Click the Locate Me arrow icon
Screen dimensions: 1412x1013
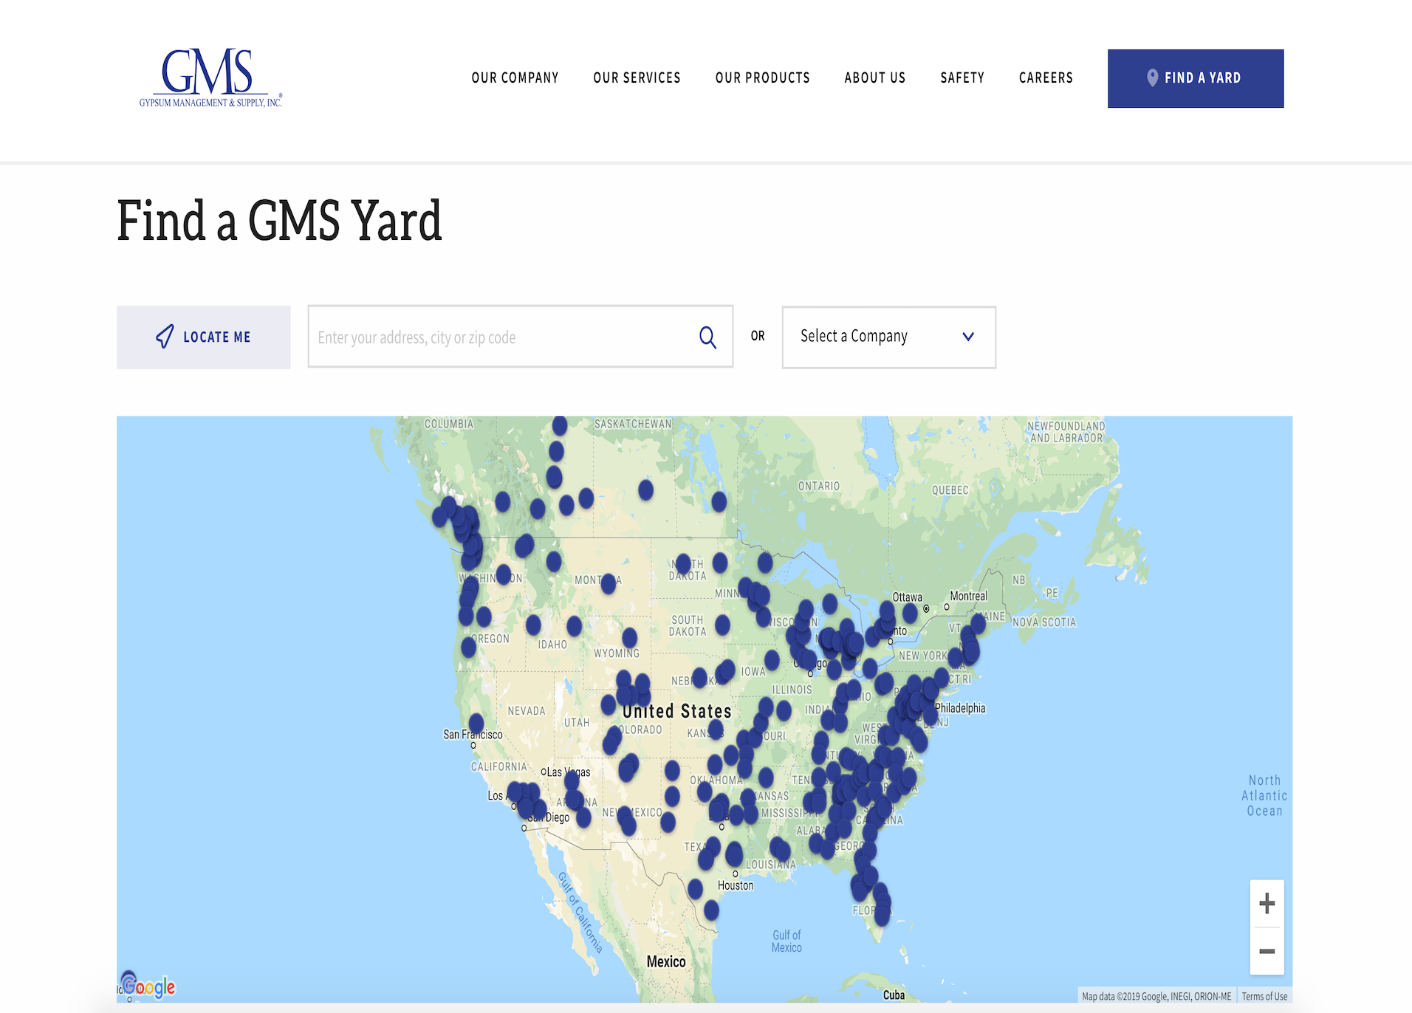165,337
